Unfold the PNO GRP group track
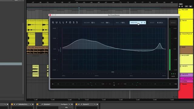Viewport: 194px width, 109px height. 180,10
